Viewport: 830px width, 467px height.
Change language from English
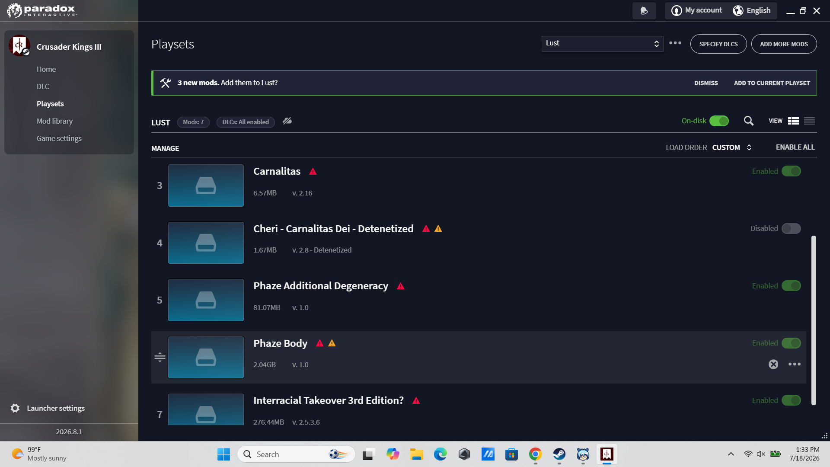tap(752, 10)
